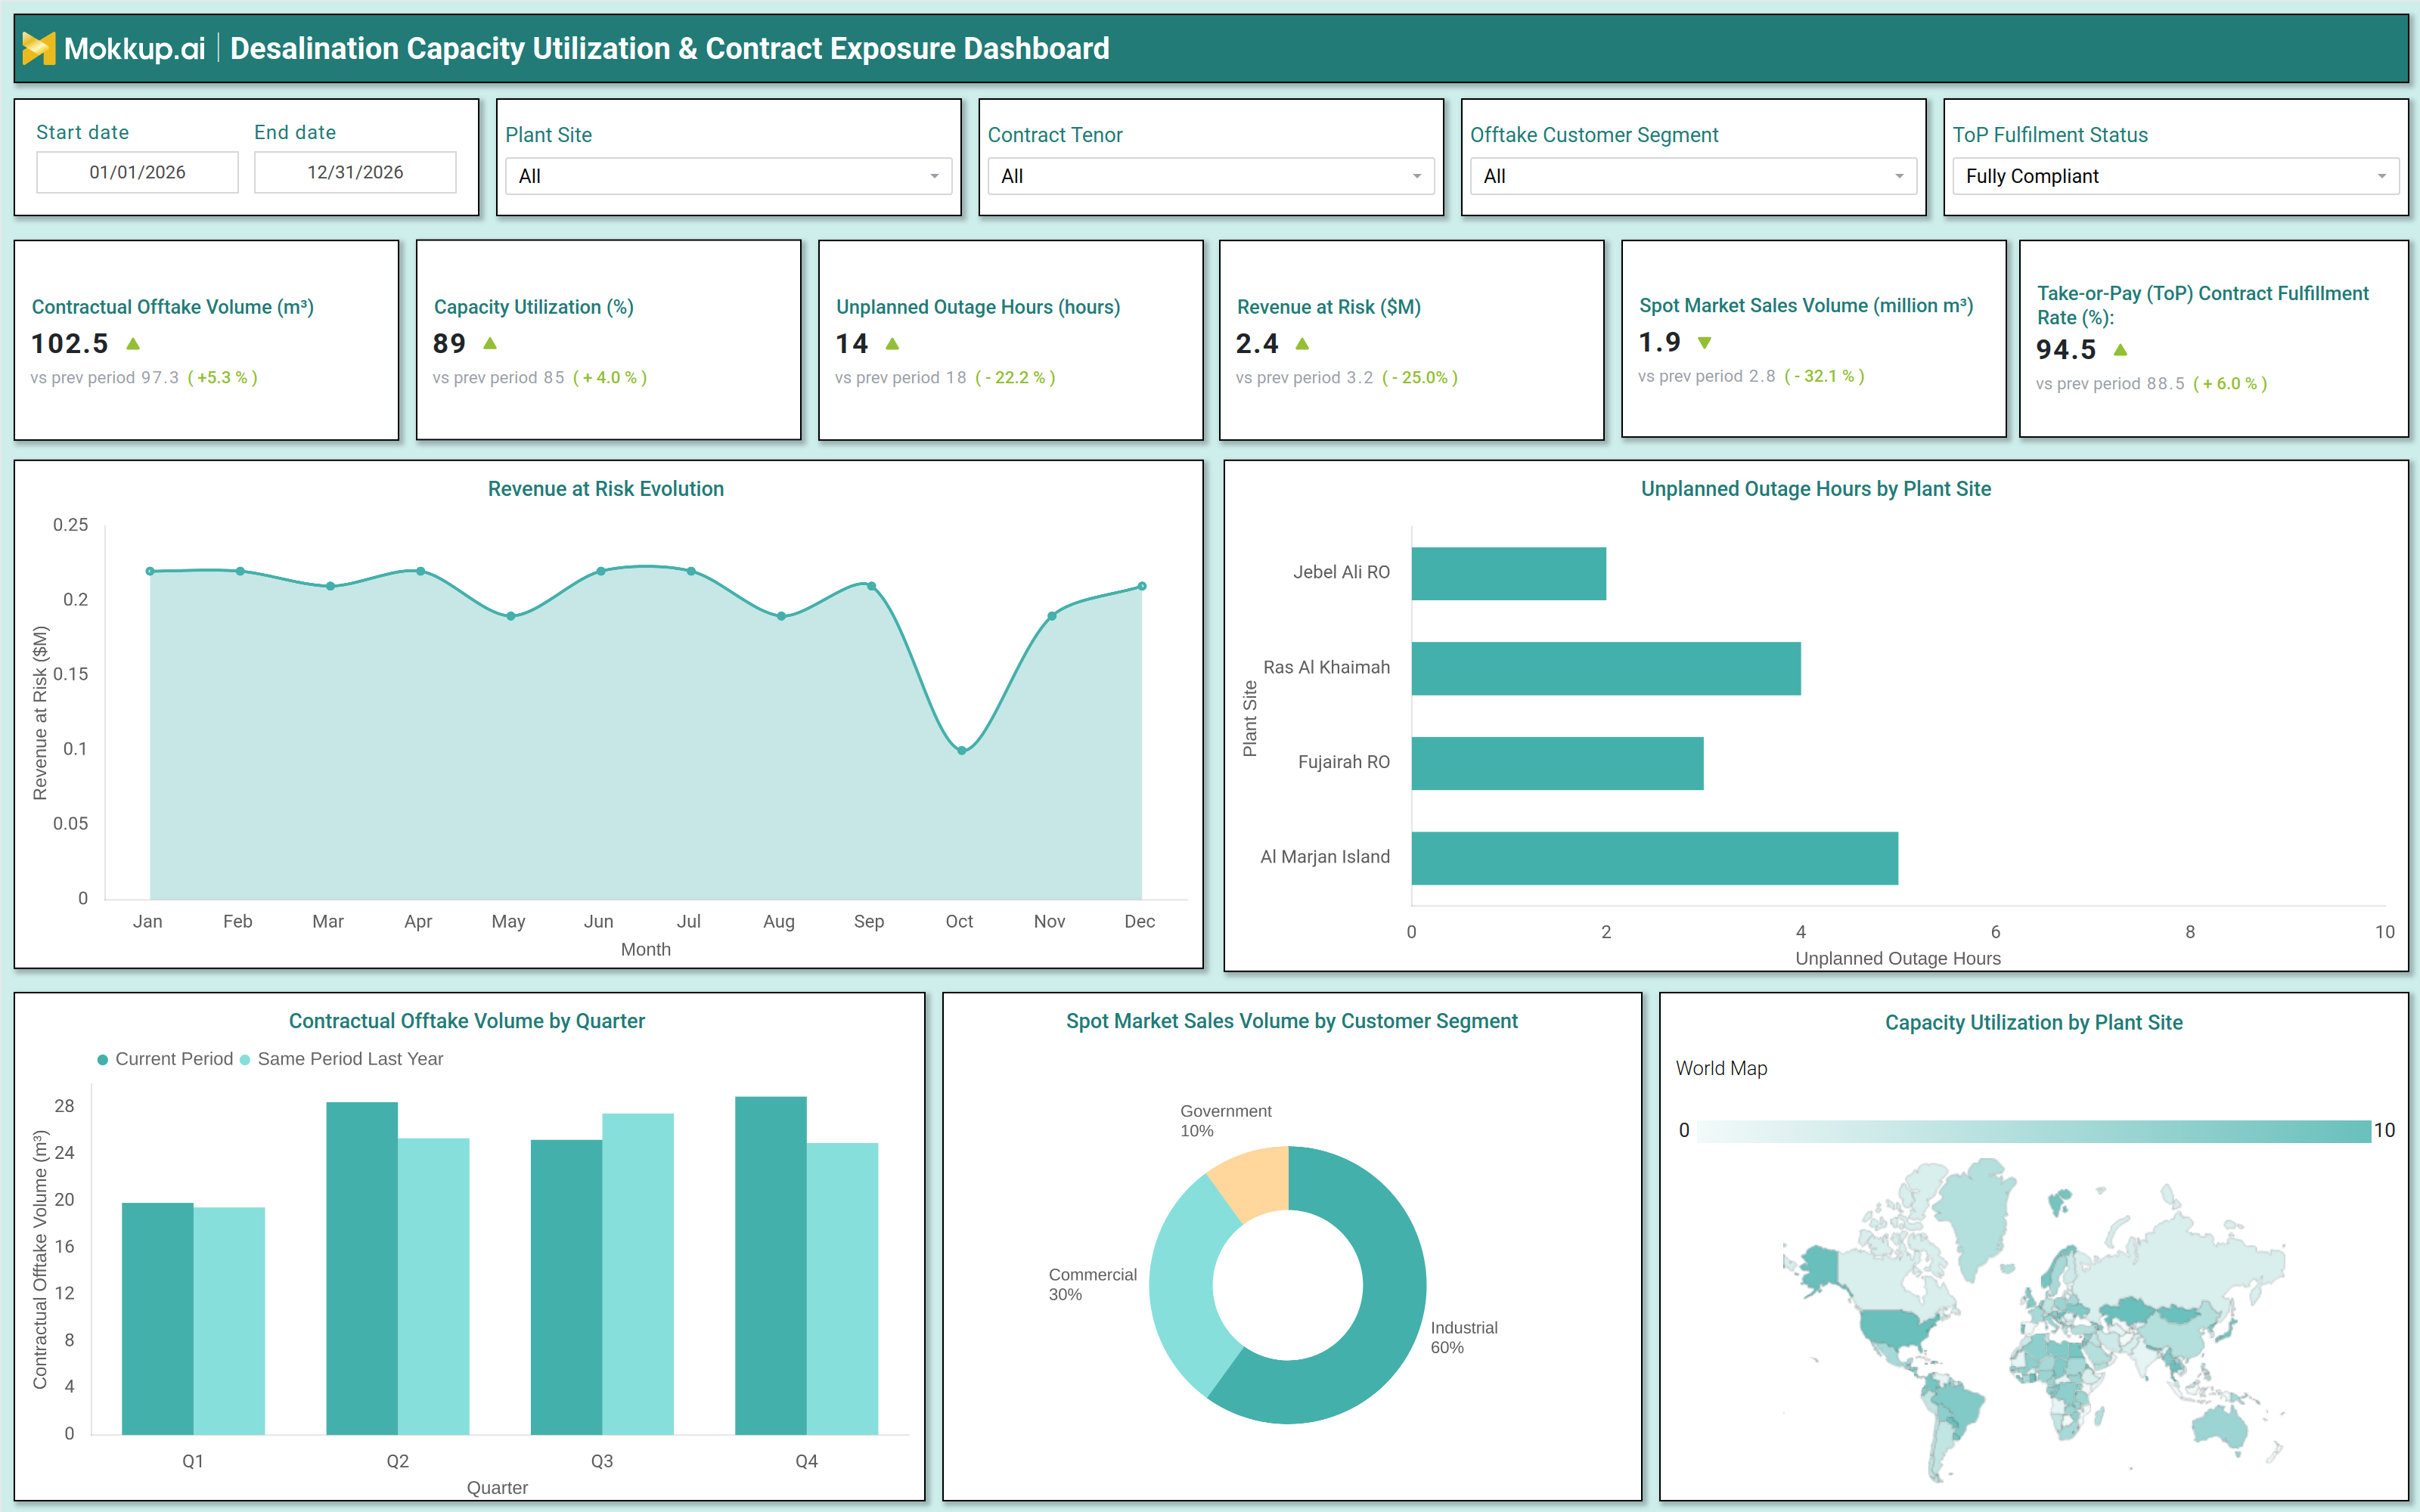Viewport: 2420px width, 1512px height.
Task: Click the world map color scale bar
Action: (x=2034, y=1131)
